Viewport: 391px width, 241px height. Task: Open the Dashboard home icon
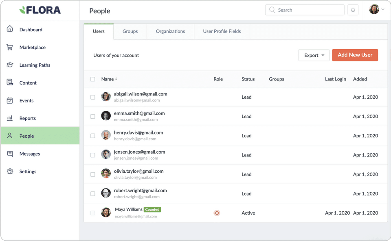tap(10, 29)
